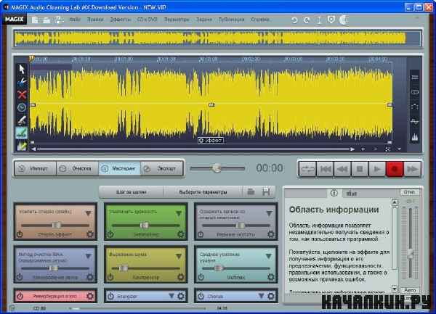This screenshot has height=314, width=436.
Task: Click the info panel scroll-down arrow
Action: point(395,289)
